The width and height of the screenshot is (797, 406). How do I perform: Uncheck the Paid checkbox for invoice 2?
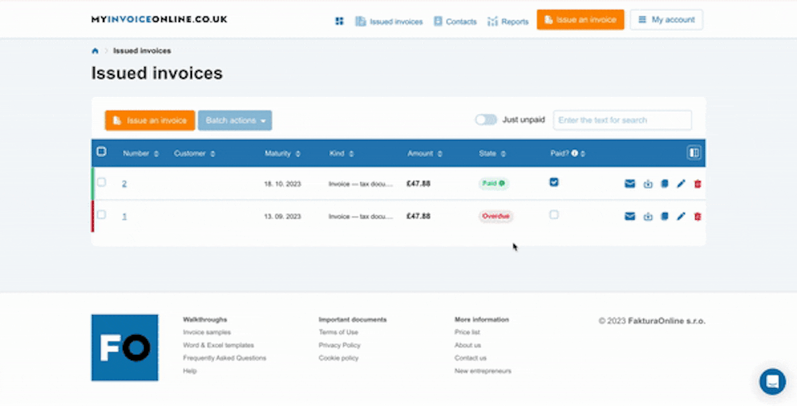(554, 182)
